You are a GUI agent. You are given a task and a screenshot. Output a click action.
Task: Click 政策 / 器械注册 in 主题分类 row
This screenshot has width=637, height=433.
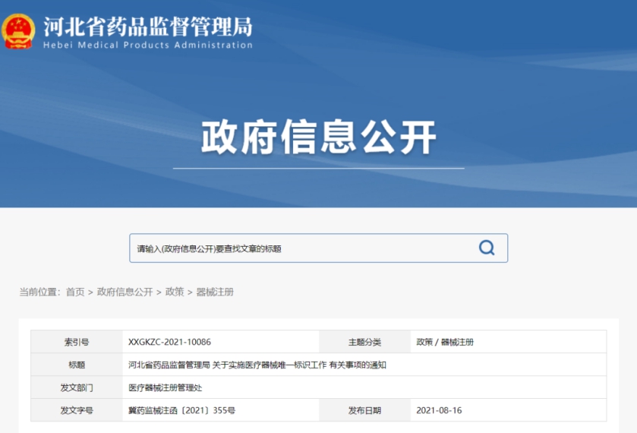click(445, 342)
